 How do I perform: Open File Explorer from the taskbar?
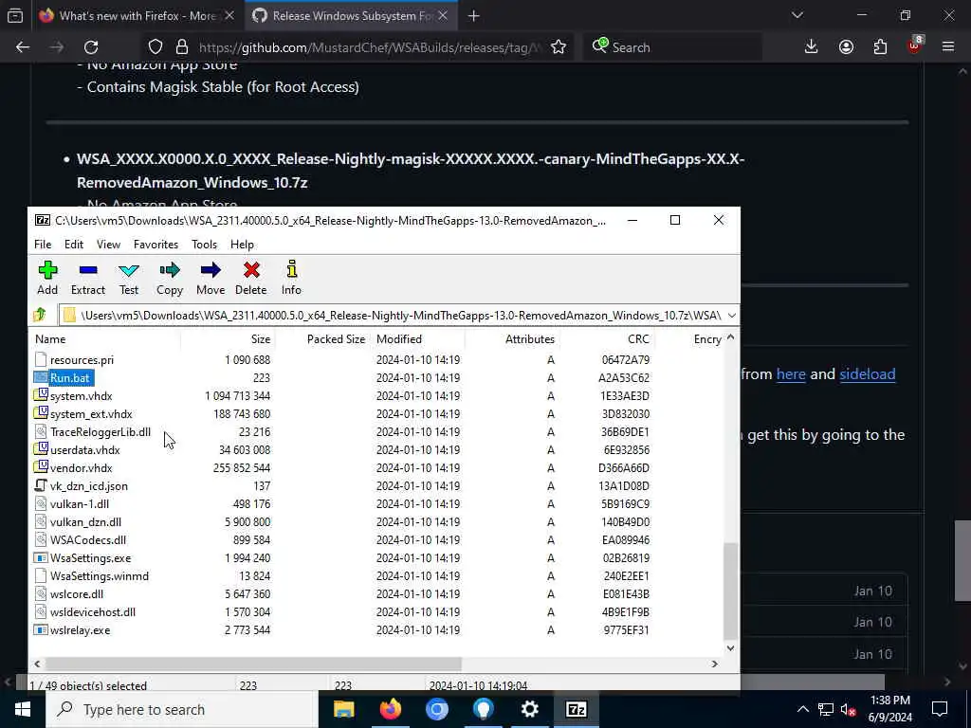click(343, 709)
